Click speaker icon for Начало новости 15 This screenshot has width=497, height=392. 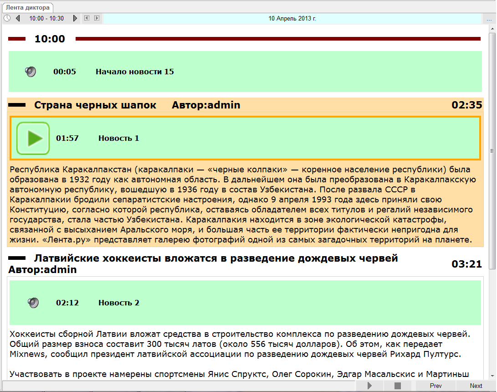(x=31, y=72)
